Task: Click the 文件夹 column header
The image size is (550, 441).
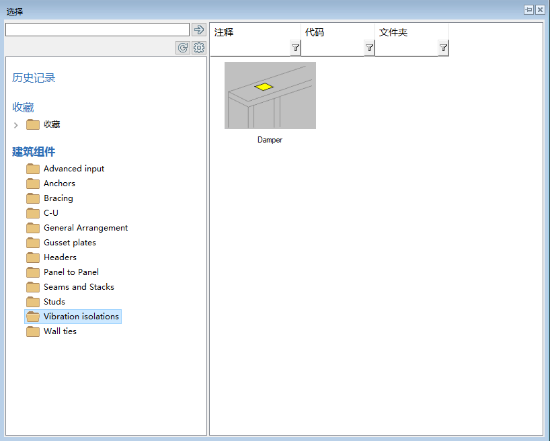Action: pos(411,32)
